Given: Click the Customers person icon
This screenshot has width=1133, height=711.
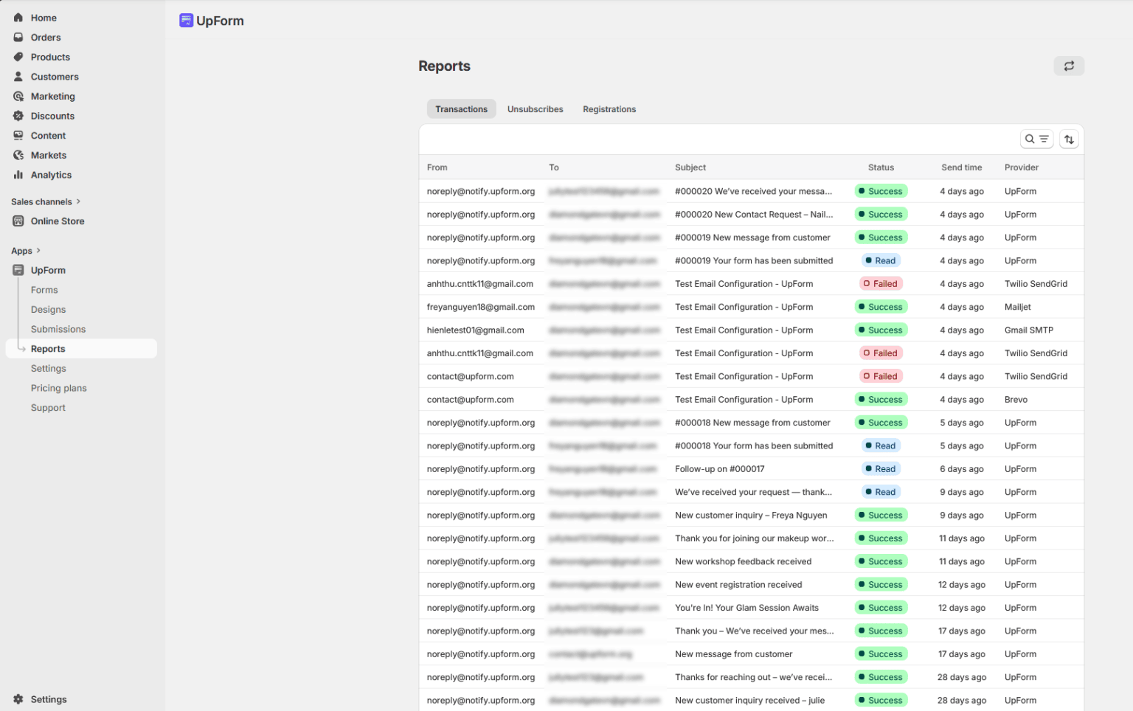Looking at the screenshot, I should click(x=18, y=77).
